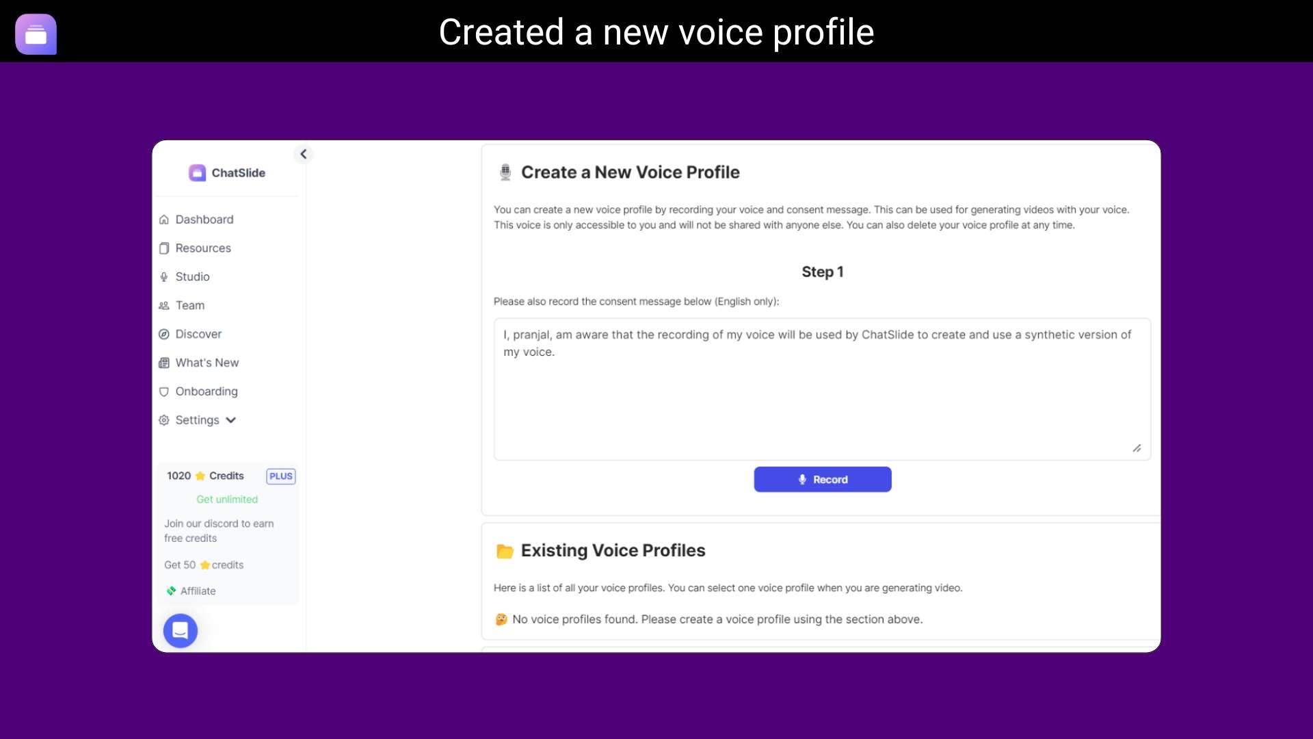1313x739 pixels.
Task: Click Get 50 credits link
Action: tap(204, 565)
